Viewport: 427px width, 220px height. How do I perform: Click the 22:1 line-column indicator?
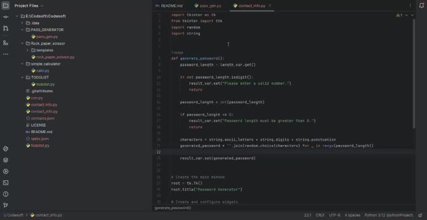tap(308, 215)
